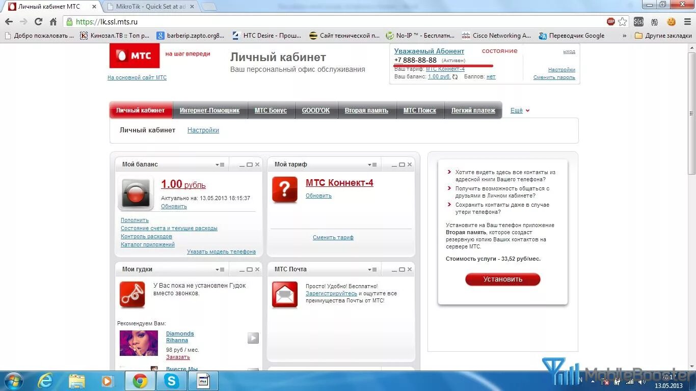Open Windows Explorer from the taskbar
This screenshot has width=696, height=391.
(77, 381)
